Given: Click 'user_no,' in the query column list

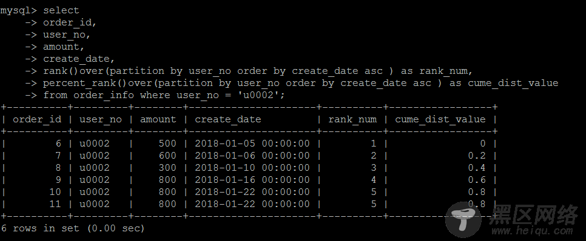Looking at the screenshot, I should [67, 35].
